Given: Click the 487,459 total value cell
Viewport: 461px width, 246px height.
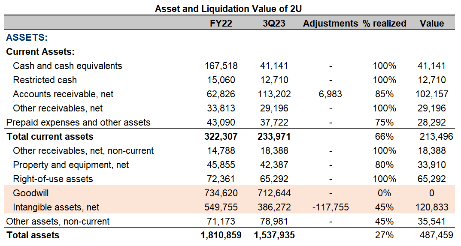Looking at the screenshot, I should [x=436, y=235].
